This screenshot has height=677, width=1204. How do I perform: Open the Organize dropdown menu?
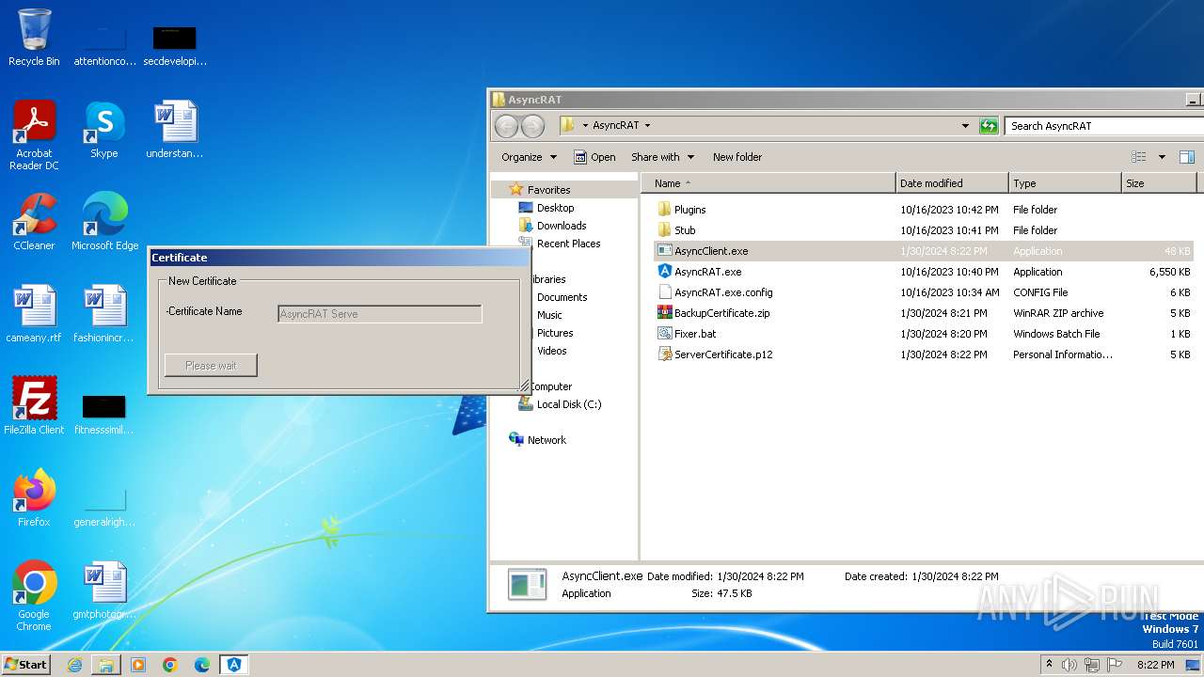529,157
